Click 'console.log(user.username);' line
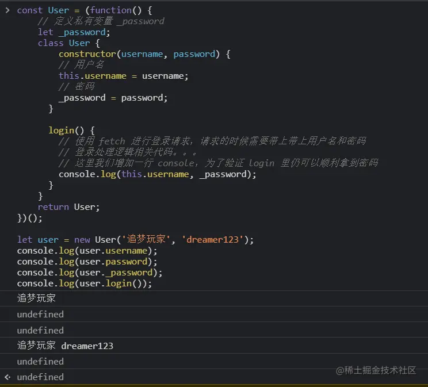The height and width of the screenshot is (387, 428). [x=87, y=251]
